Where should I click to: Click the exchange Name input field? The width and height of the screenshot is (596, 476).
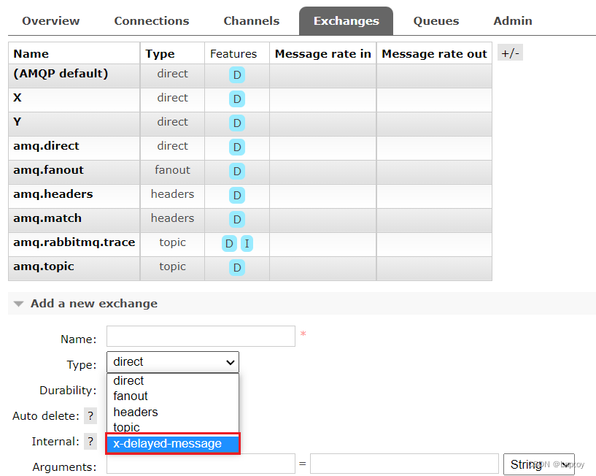(201, 337)
